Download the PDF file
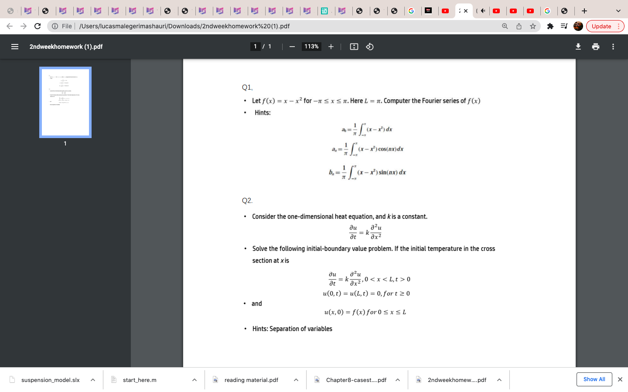The height and width of the screenshot is (392, 628). (x=578, y=47)
